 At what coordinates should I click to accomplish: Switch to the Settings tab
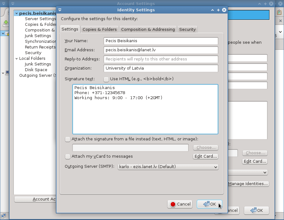70,29
